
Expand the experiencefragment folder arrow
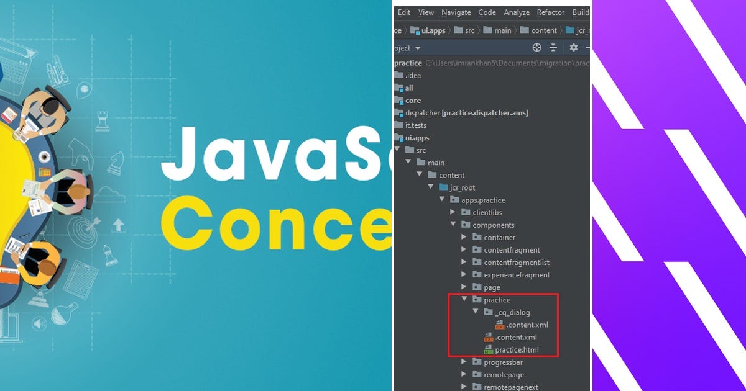(x=464, y=274)
